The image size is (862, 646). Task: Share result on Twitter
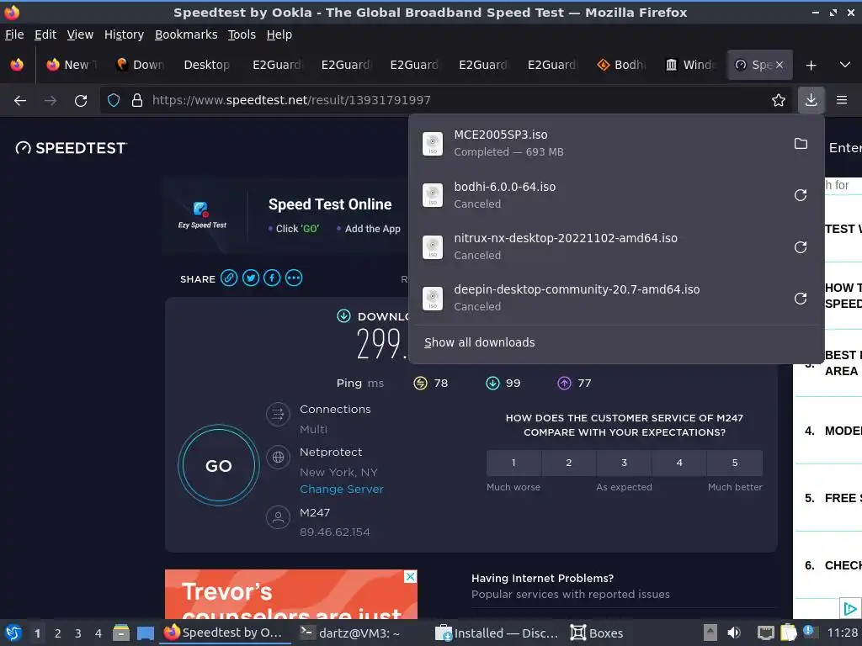(x=251, y=278)
